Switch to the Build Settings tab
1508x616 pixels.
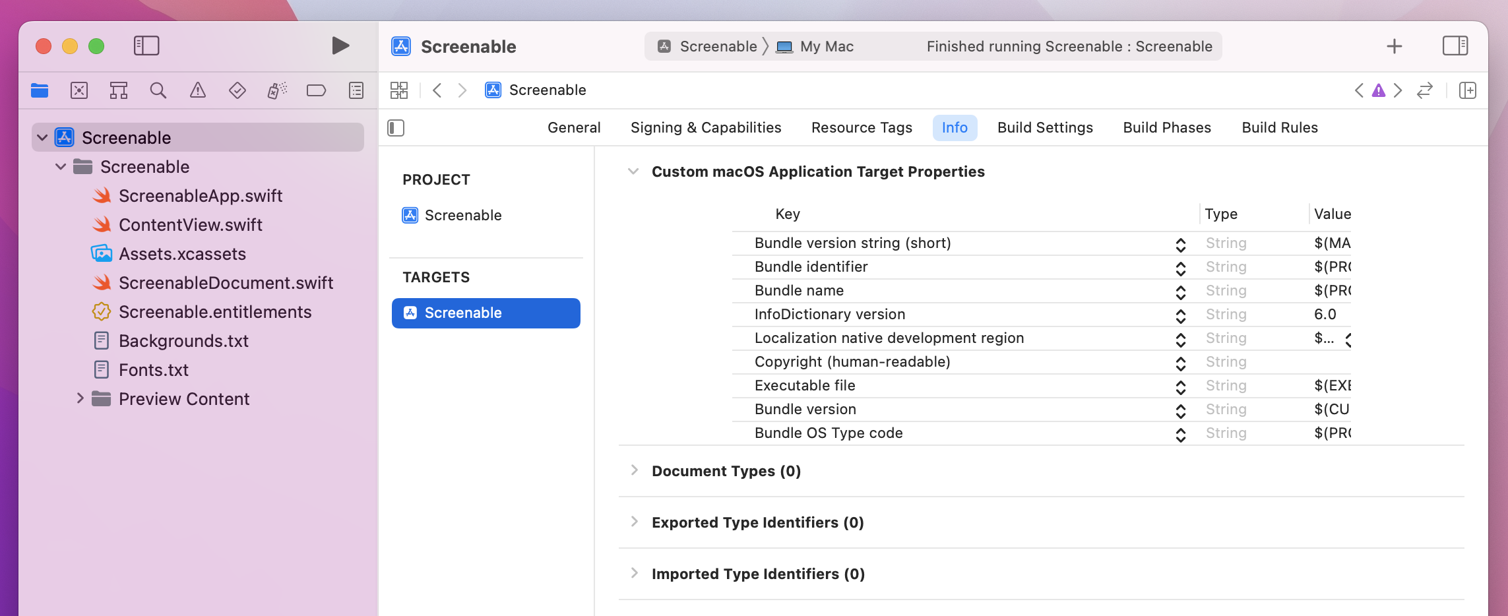click(1045, 128)
